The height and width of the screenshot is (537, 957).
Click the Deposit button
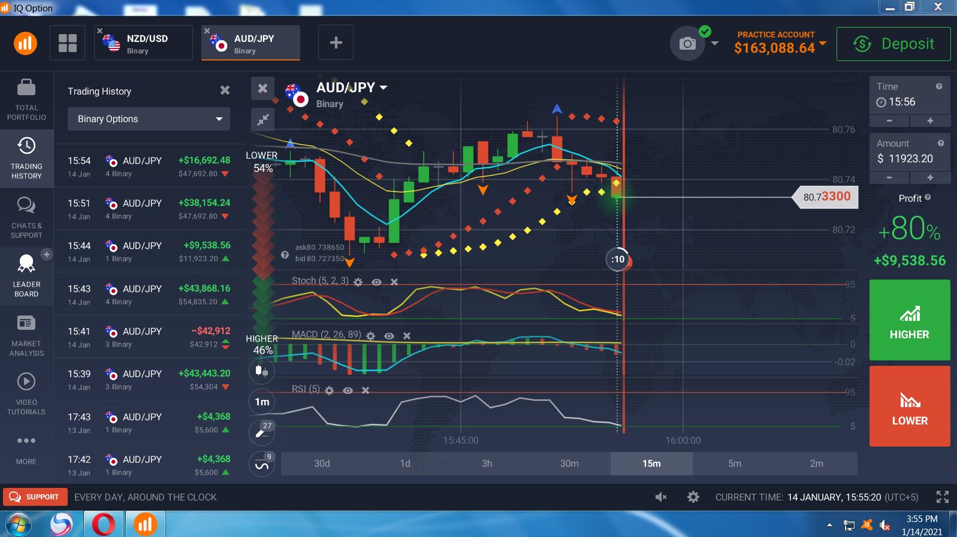pyautogui.click(x=893, y=44)
